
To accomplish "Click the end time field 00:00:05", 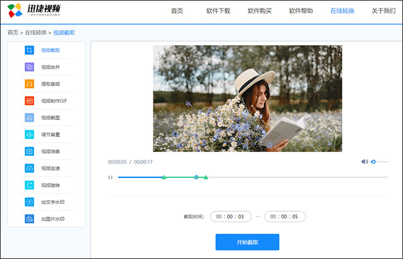I will [x=285, y=217].
